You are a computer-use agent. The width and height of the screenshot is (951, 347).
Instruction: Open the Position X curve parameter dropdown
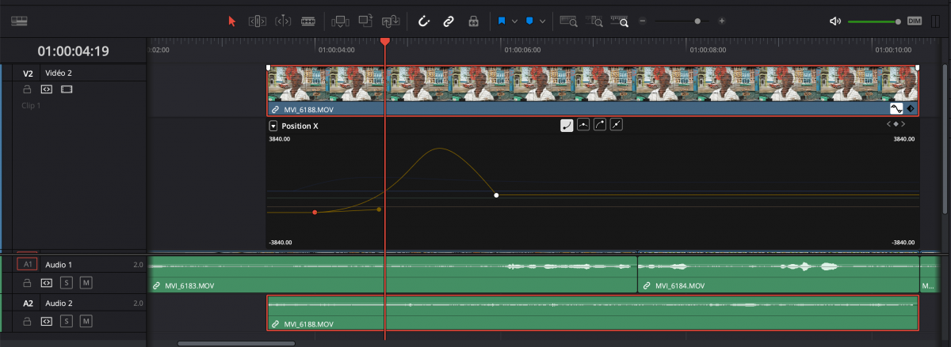tap(273, 126)
